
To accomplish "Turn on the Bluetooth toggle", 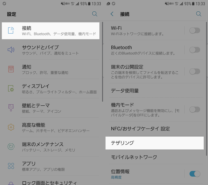I will tap(195, 50).
